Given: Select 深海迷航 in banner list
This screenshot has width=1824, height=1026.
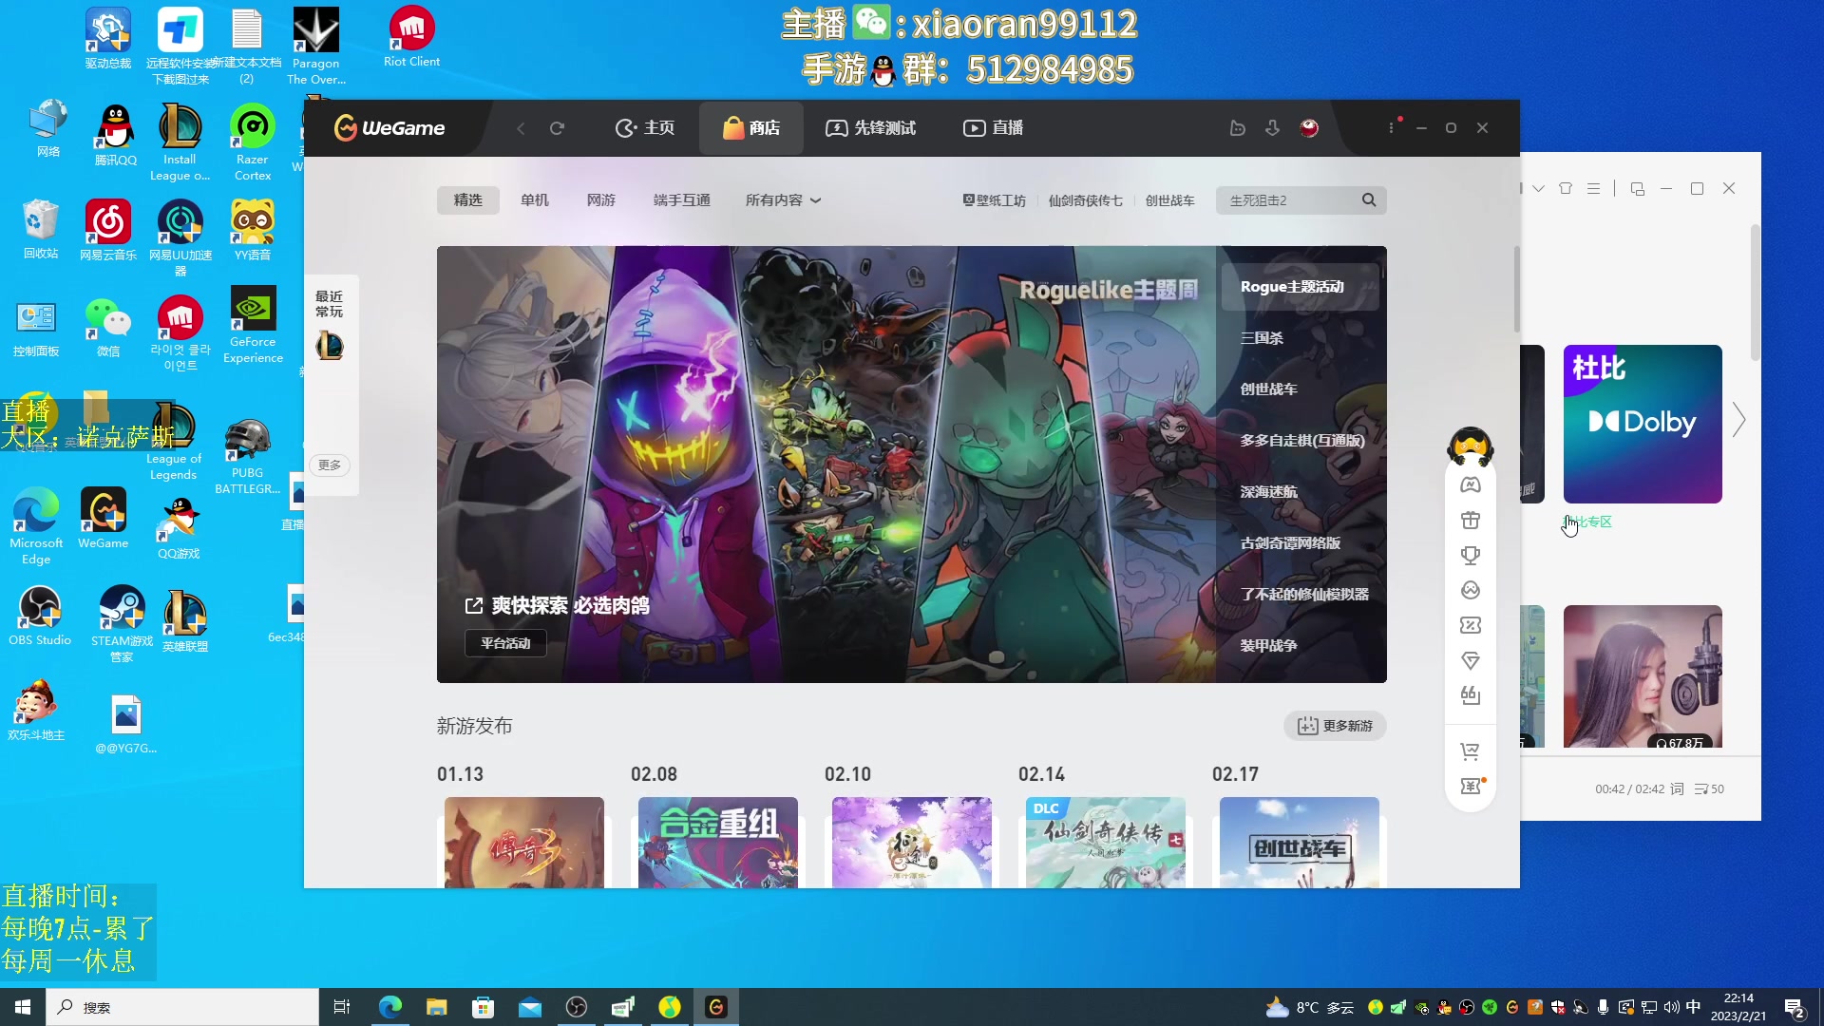Looking at the screenshot, I should click(1269, 492).
